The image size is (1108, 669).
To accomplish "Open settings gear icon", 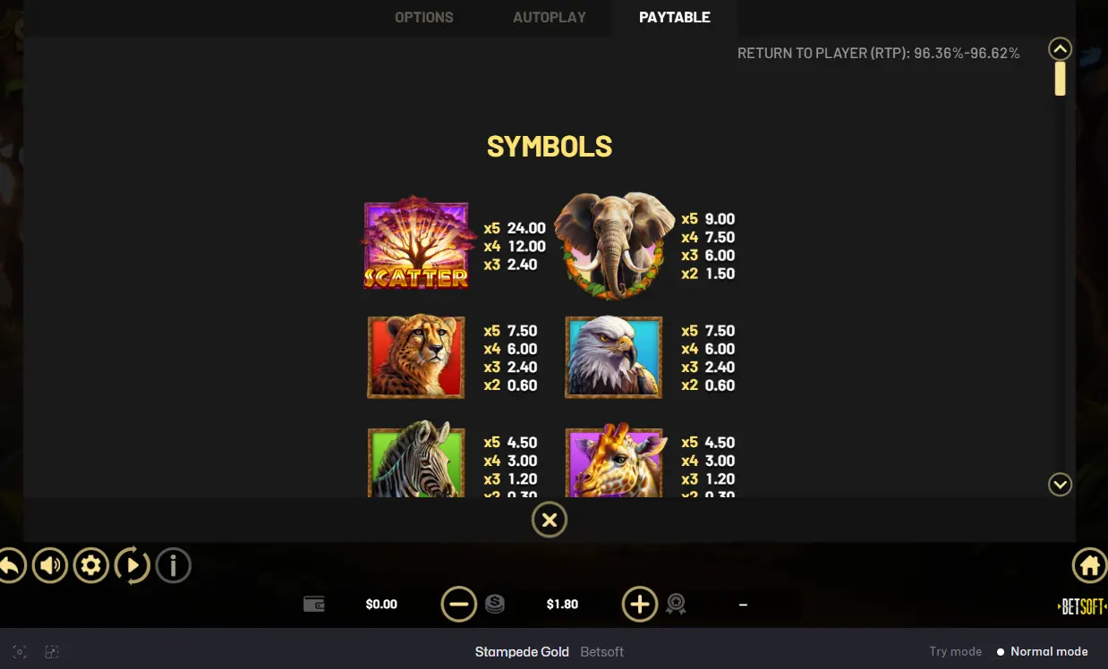I will pyautogui.click(x=90, y=565).
